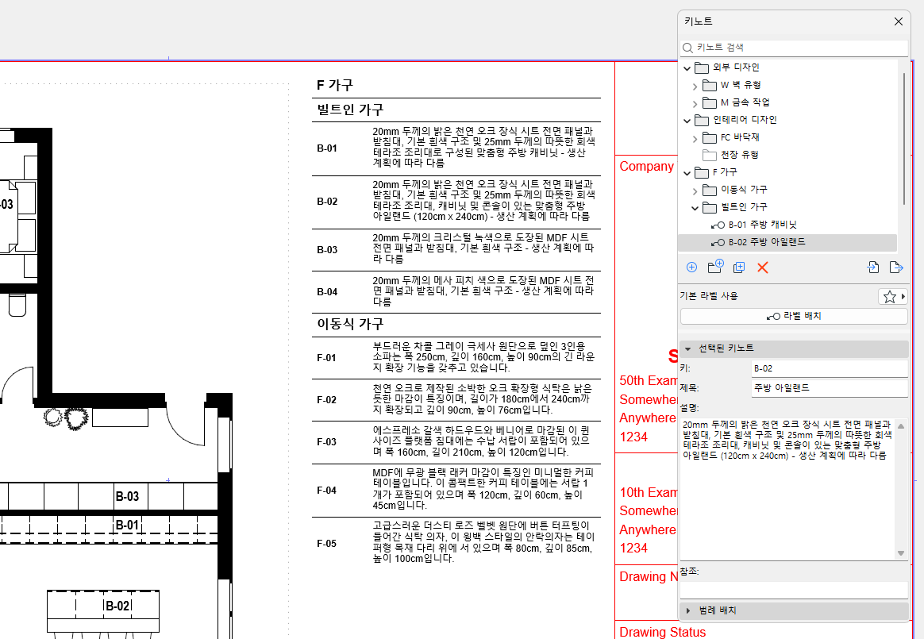Viewport: 924px width, 639px height.
Task: Select the B-01 주방 캐비닛 keynote
Action: 762,225
